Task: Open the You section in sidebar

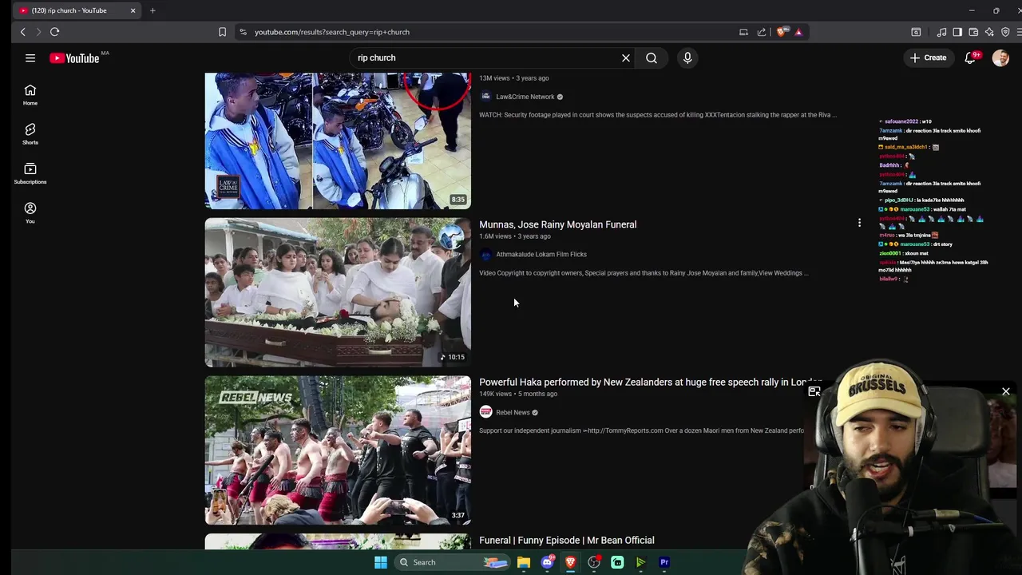Action: [x=30, y=212]
